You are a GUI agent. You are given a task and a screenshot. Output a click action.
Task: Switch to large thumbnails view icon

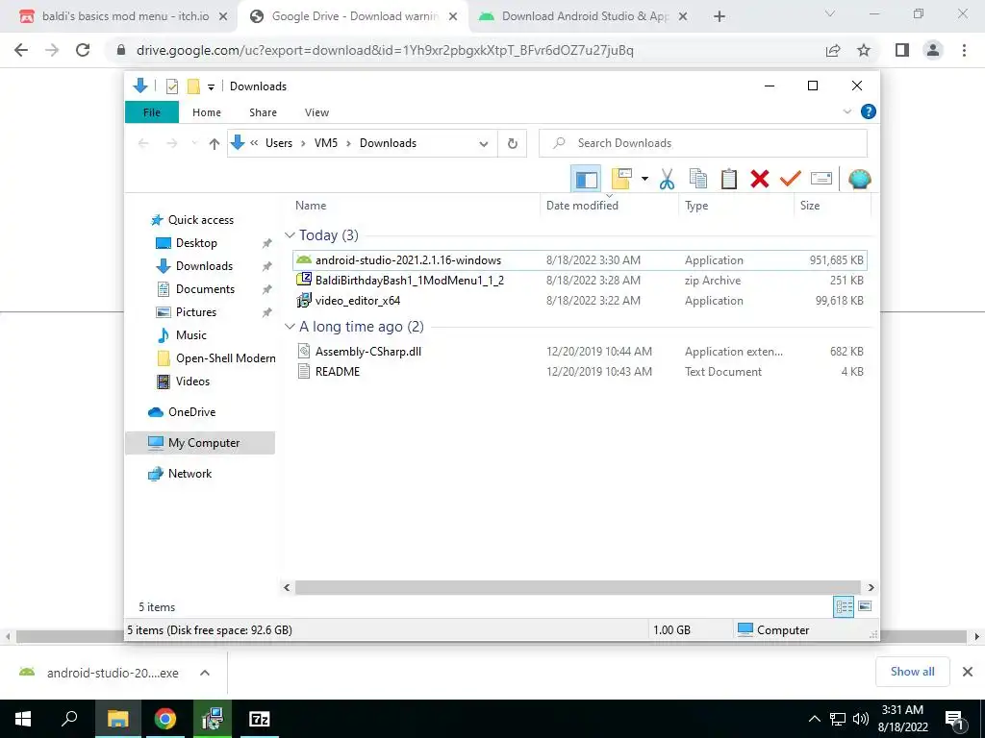(x=865, y=607)
